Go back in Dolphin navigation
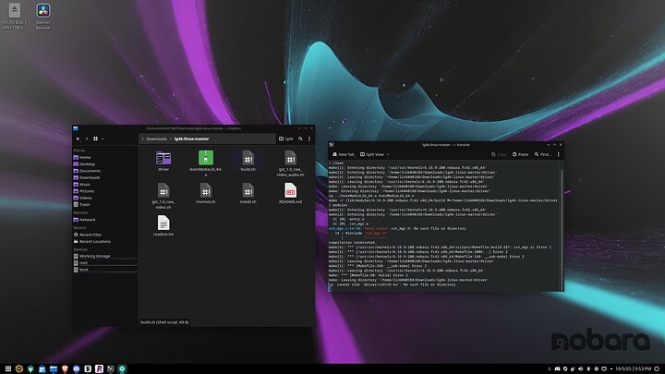Viewport: 665px width, 374px height. [x=78, y=139]
